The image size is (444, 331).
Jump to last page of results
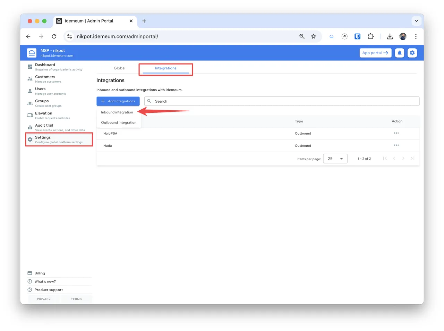click(x=412, y=159)
